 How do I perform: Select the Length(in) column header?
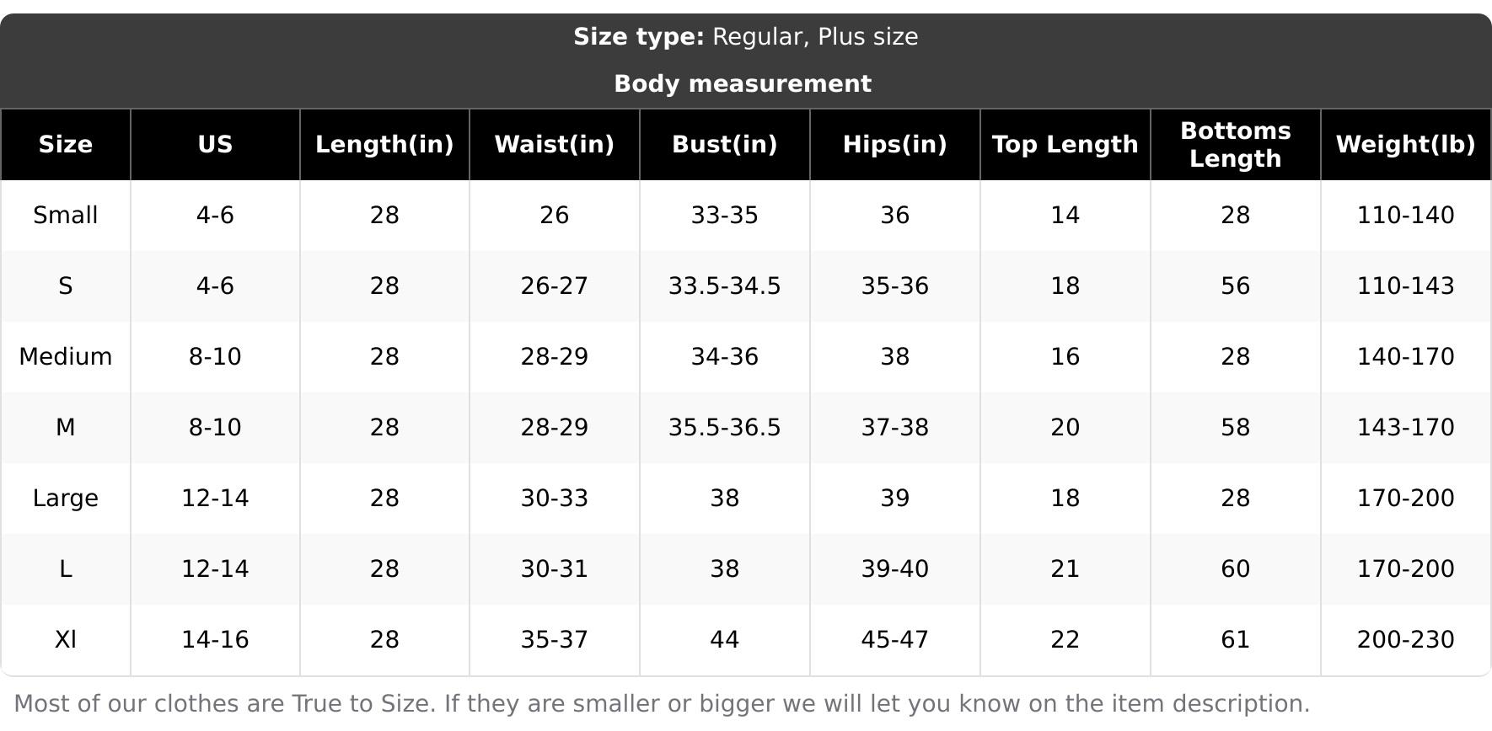[384, 145]
